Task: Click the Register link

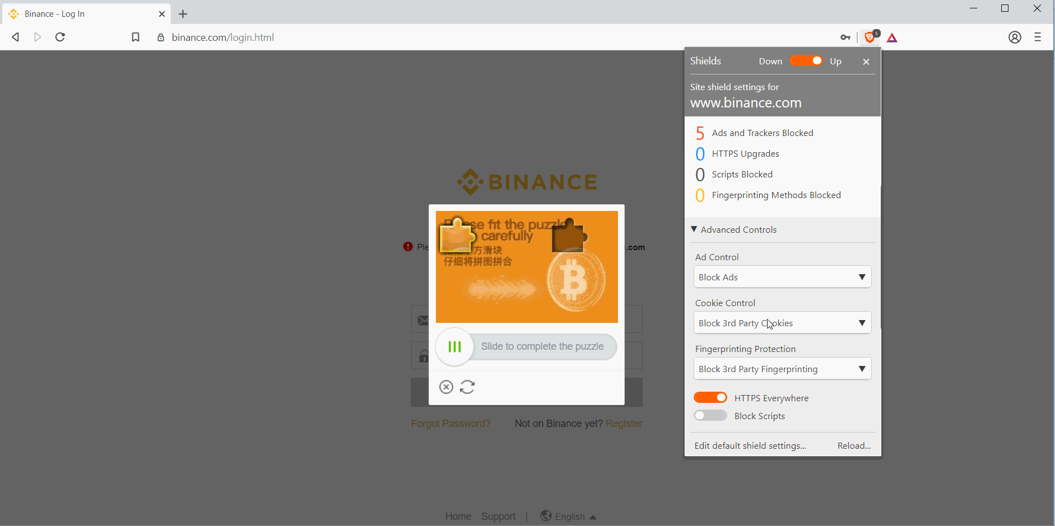Action: 625,424
